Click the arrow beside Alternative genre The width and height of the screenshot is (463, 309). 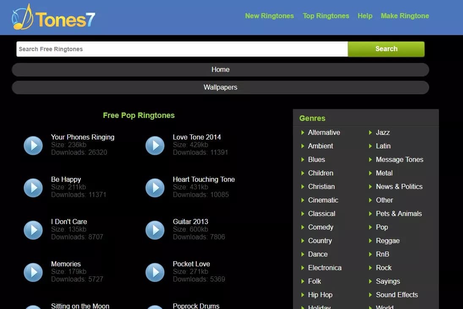point(303,133)
